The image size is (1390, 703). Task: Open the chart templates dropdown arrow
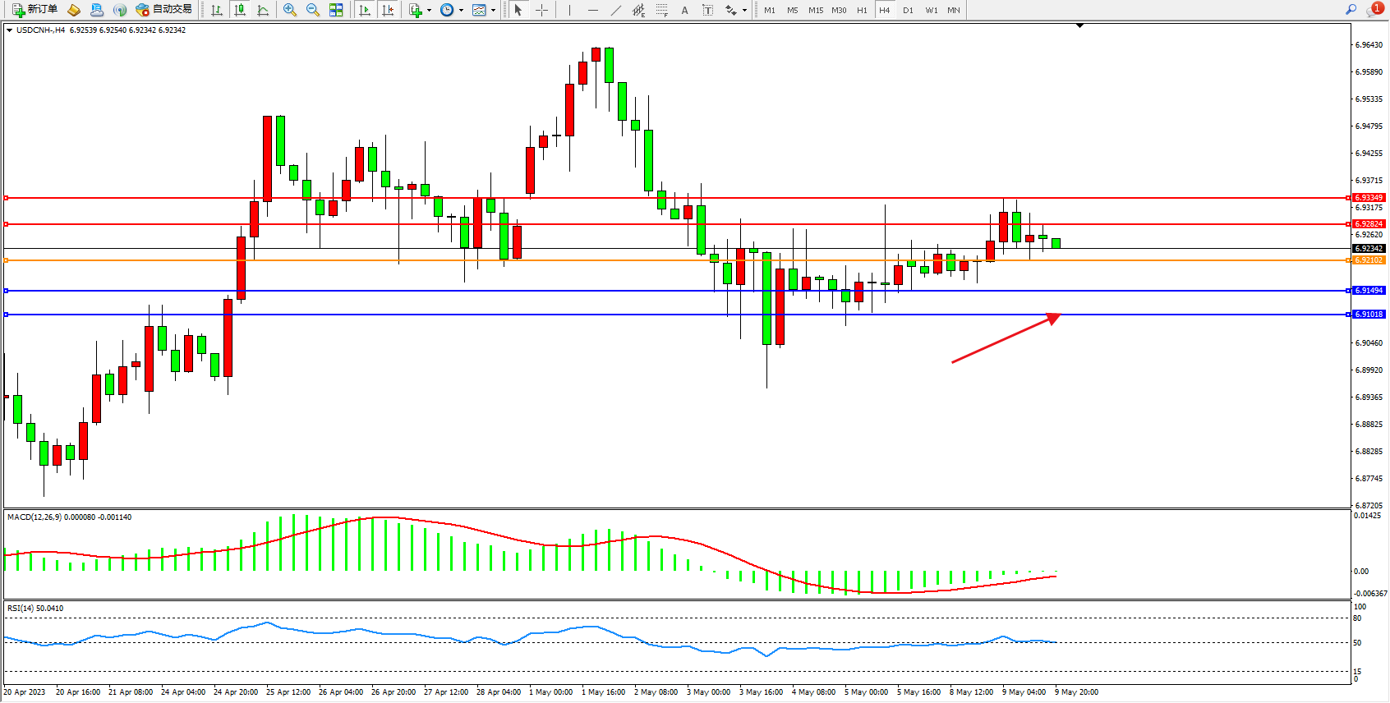click(x=493, y=11)
